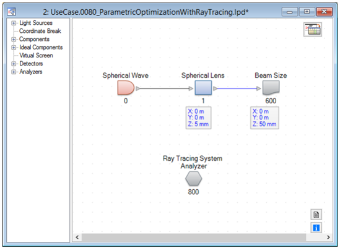Screen dimensions: 340x248
Task: Select the Spherical Wave source icon
Action: (x=126, y=88)
